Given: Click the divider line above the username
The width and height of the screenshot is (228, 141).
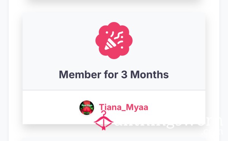Looking at the screenshot, I should point(114,90).
